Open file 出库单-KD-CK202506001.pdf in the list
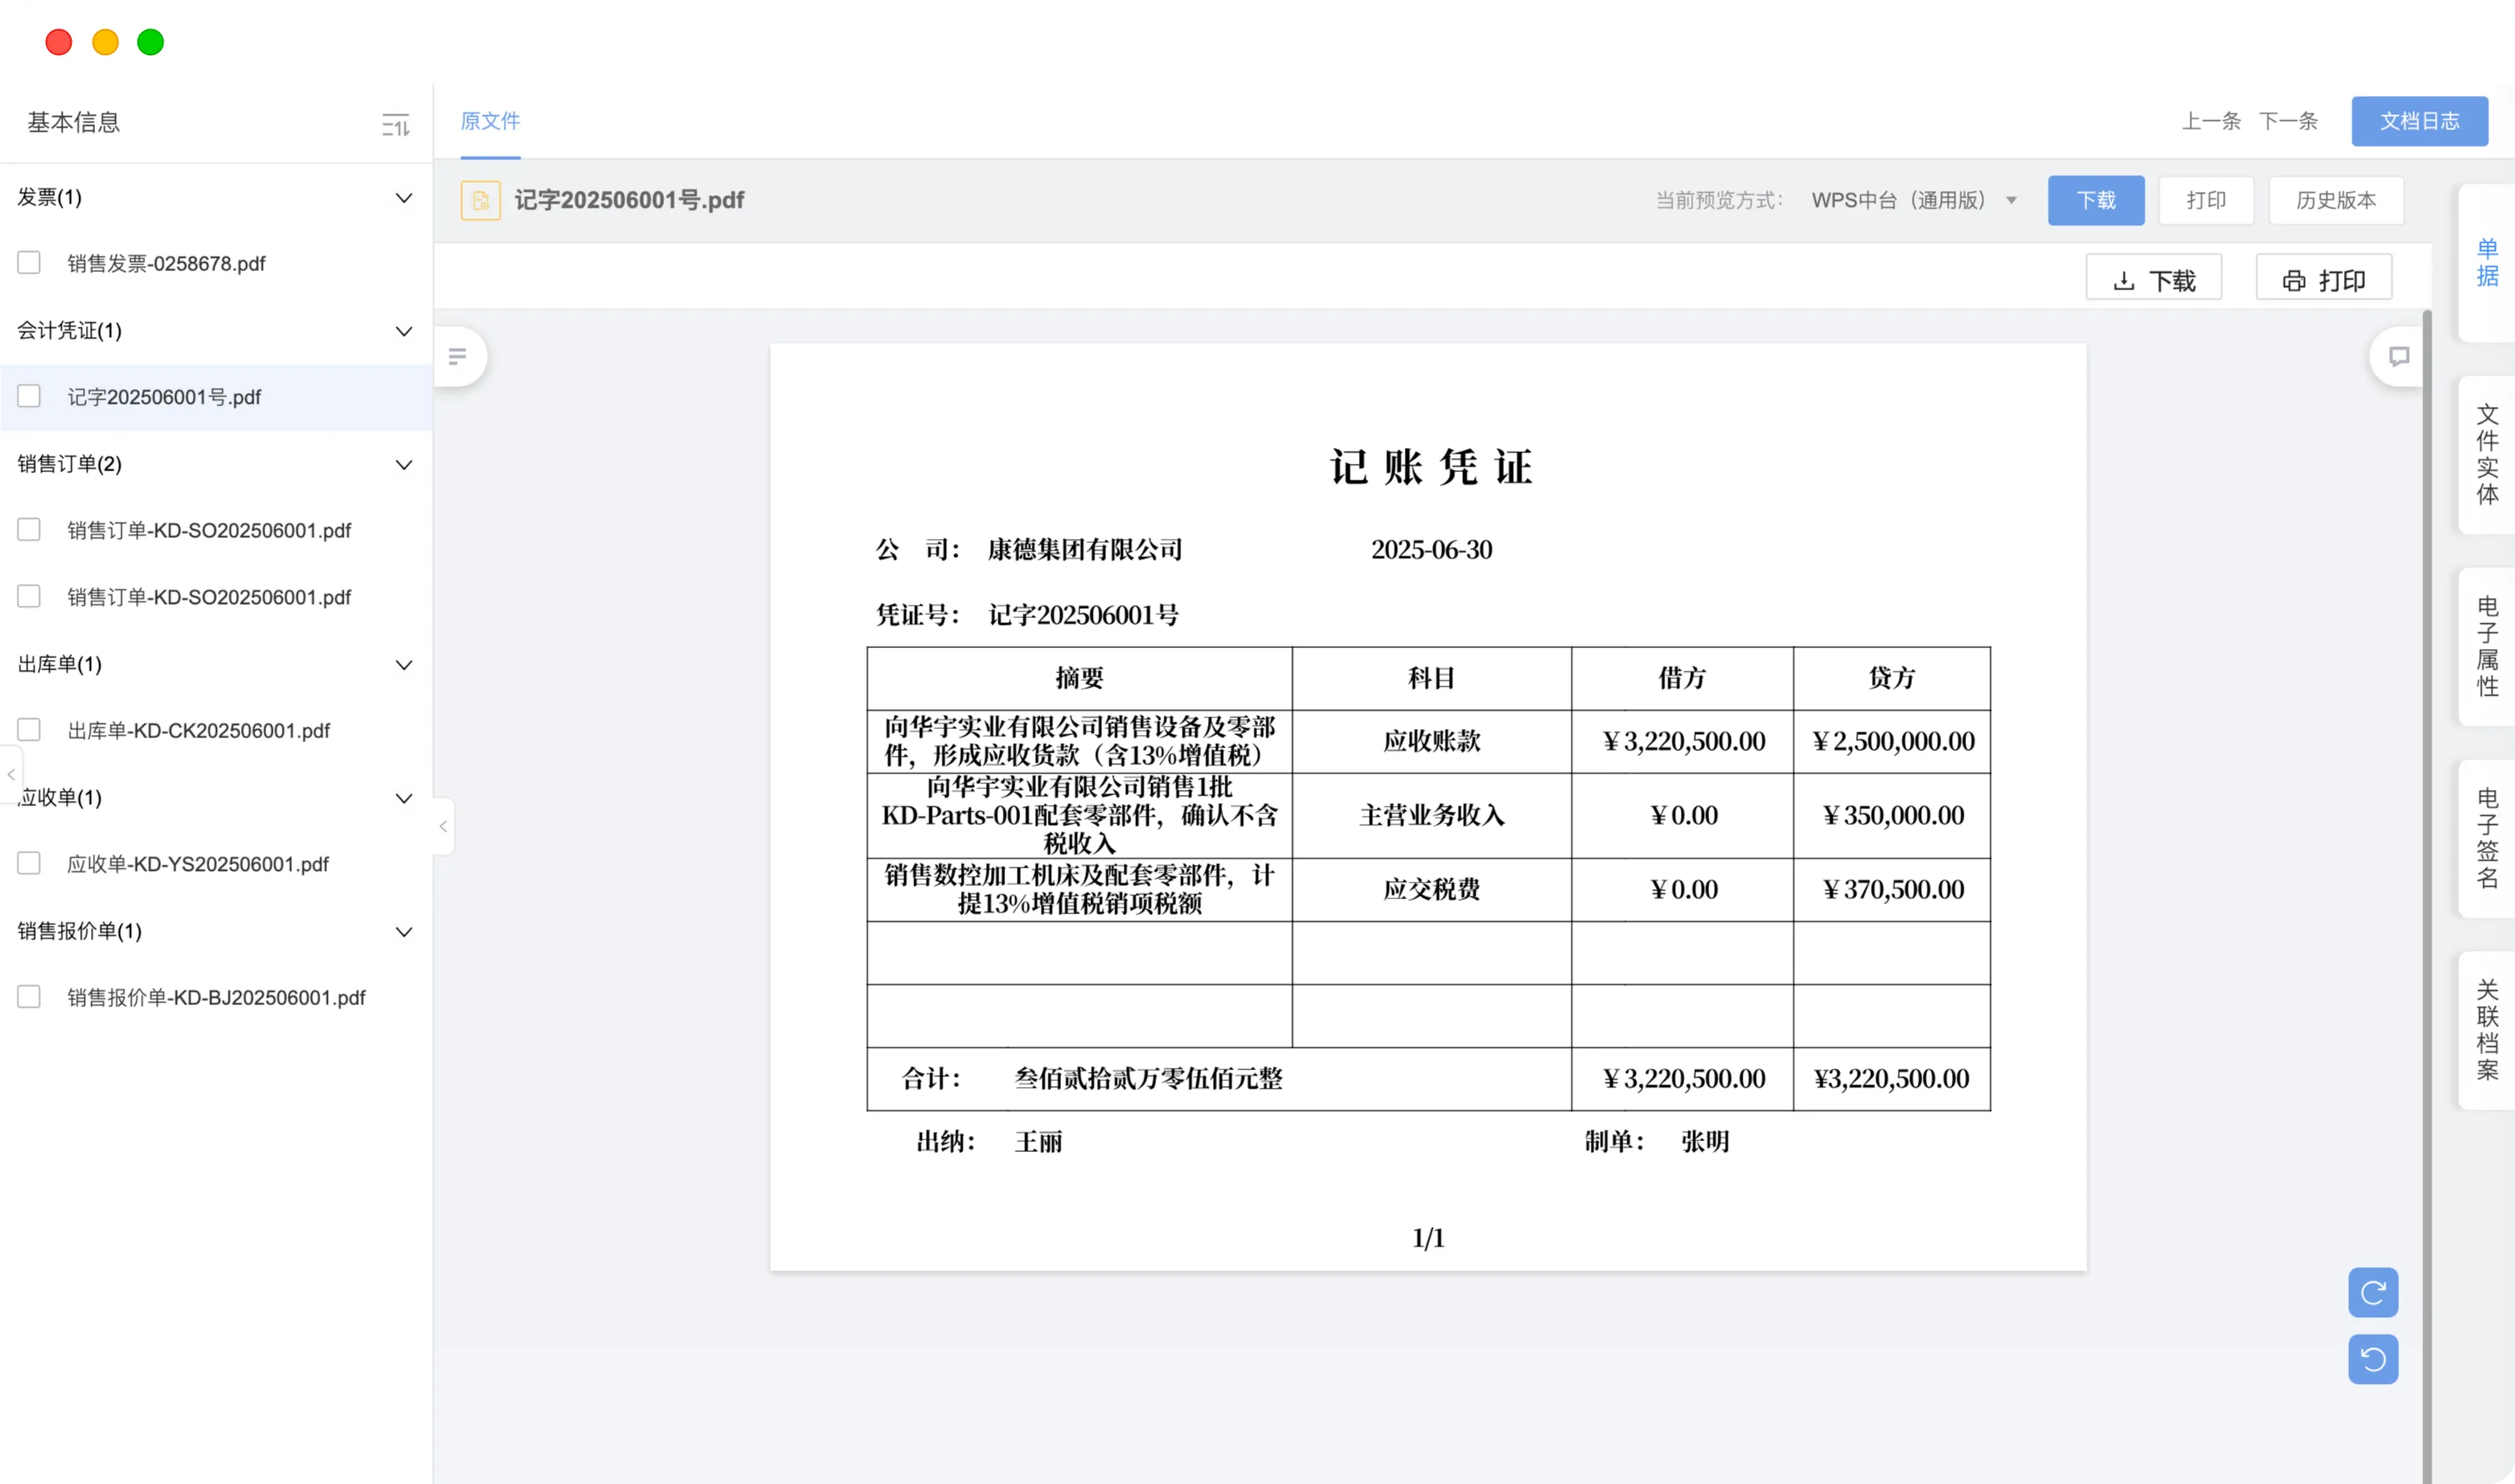This screenshot has width=2515, height=1484. click(198, 730)
